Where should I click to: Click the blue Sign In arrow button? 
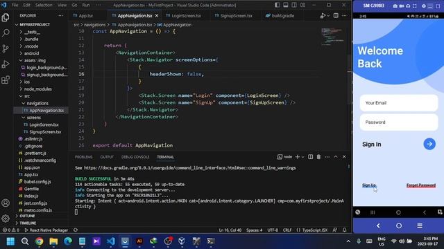pyautogui.click(x=429, y=144)
